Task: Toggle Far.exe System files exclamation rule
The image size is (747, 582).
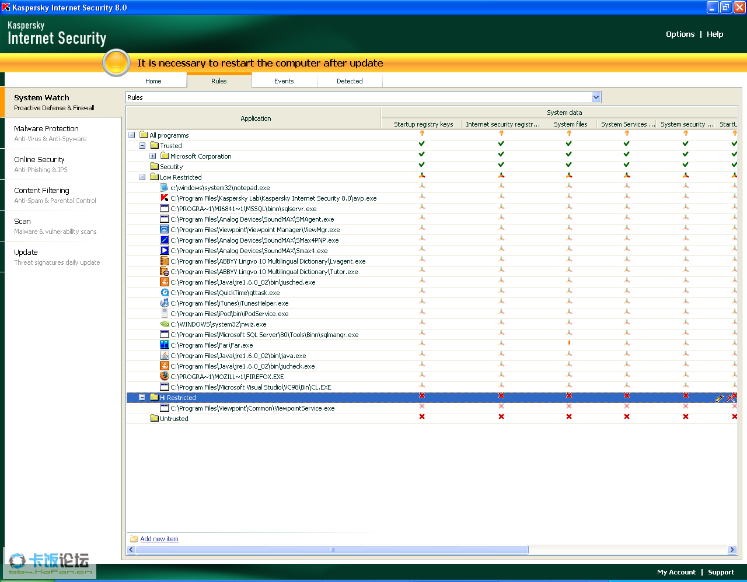Action: coord(569,343)
